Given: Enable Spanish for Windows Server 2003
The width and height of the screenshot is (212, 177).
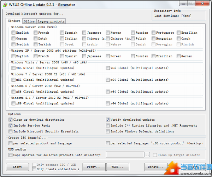Looking at the screenshot, I should pyautogui.click(x=62, y=33).
